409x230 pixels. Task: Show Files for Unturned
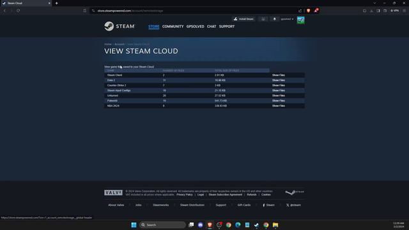point(279,96)
